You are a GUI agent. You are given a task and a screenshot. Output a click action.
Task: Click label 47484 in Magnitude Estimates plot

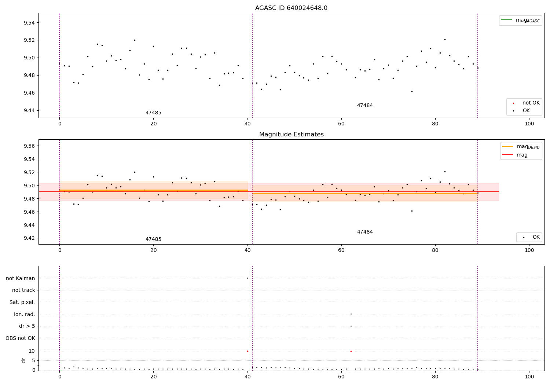point(365,232)
